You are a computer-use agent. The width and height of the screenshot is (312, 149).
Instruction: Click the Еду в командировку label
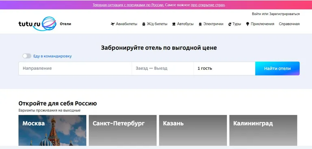click(52, 56)
